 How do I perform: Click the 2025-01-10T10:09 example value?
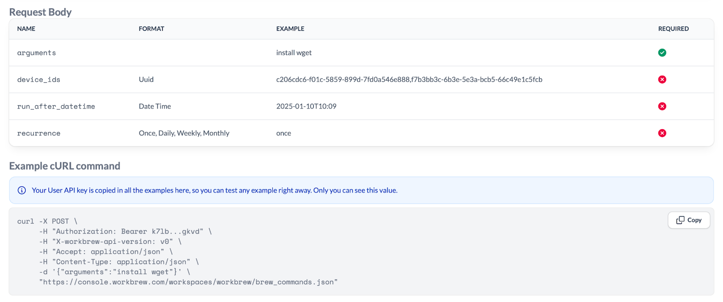(x=306, y=107)
